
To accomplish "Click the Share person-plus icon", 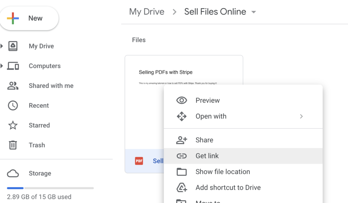I will click(x=181, y=140).
